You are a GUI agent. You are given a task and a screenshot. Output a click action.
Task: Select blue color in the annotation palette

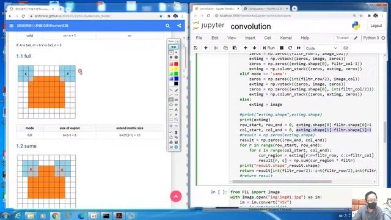(x=176, y=79)
